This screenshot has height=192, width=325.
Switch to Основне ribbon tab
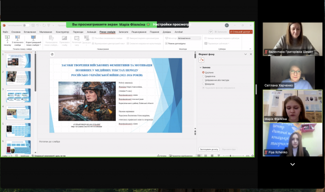click(16, 32)
